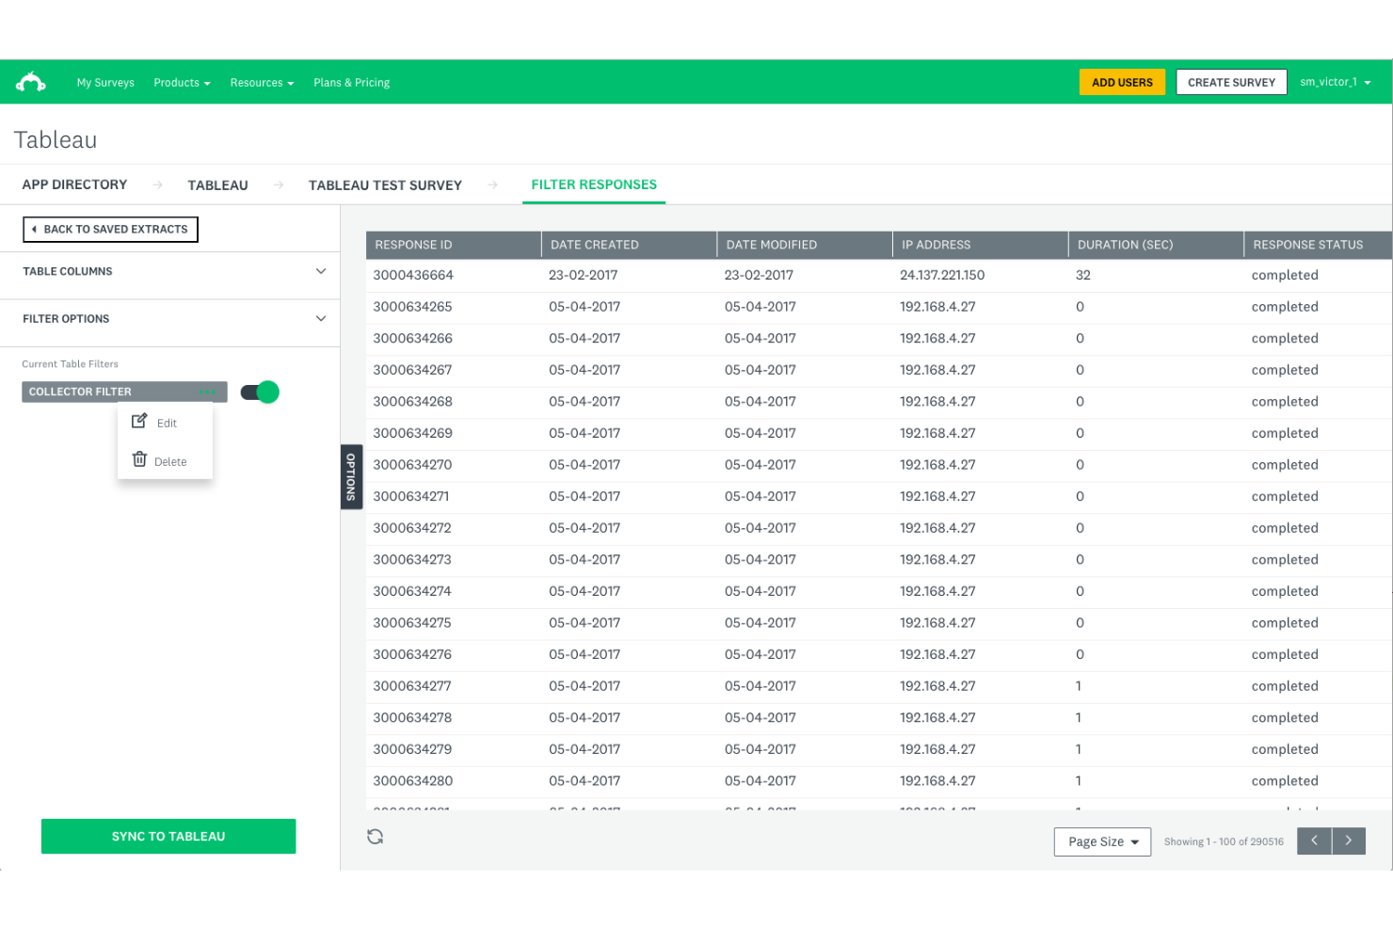Click the Delete trash icon
This screenshot has width=1393, height=929.
[139, 459]
